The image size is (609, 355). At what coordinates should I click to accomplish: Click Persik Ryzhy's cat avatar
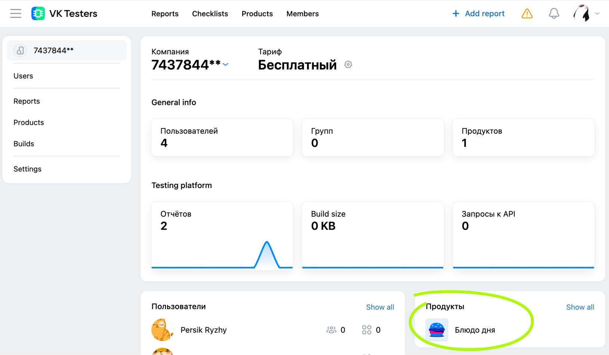162,330
